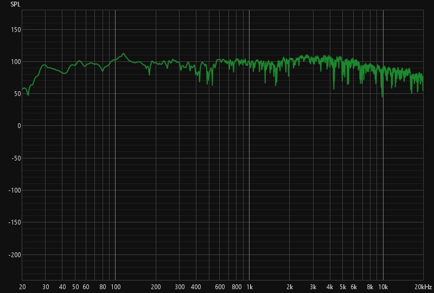Click the -200 label on the SPL axis
The height and width of the screenshot is (293, 434).
click(x=15, y=255)
